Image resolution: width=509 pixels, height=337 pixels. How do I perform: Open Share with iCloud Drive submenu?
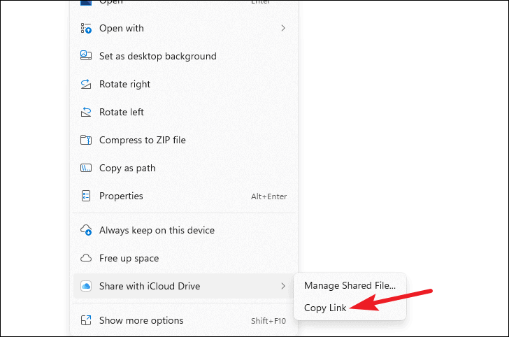pyautogui.click(x=184, y=286)
